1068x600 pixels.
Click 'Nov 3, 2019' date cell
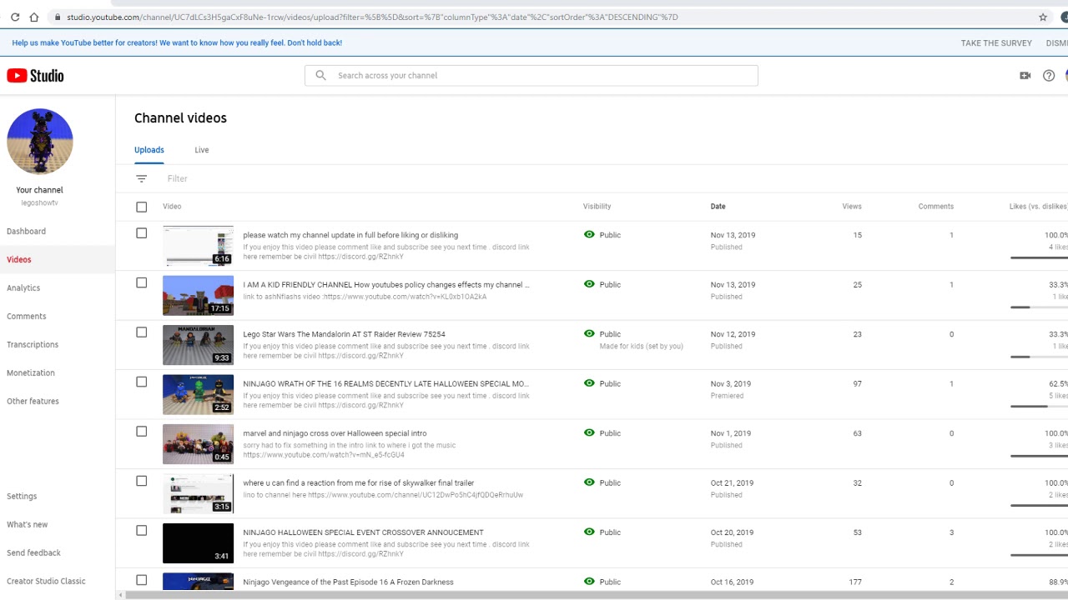731,384
